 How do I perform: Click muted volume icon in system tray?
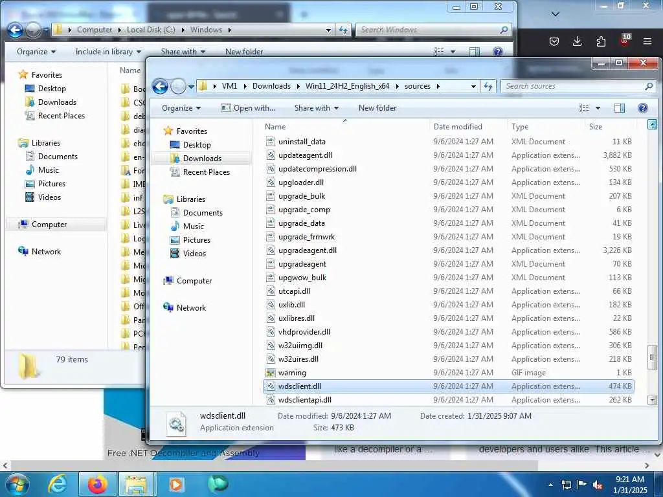click(x=598, y=485)
